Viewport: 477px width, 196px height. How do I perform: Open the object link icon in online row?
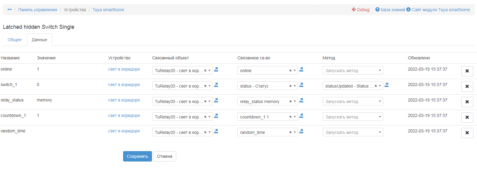[216, 69]
